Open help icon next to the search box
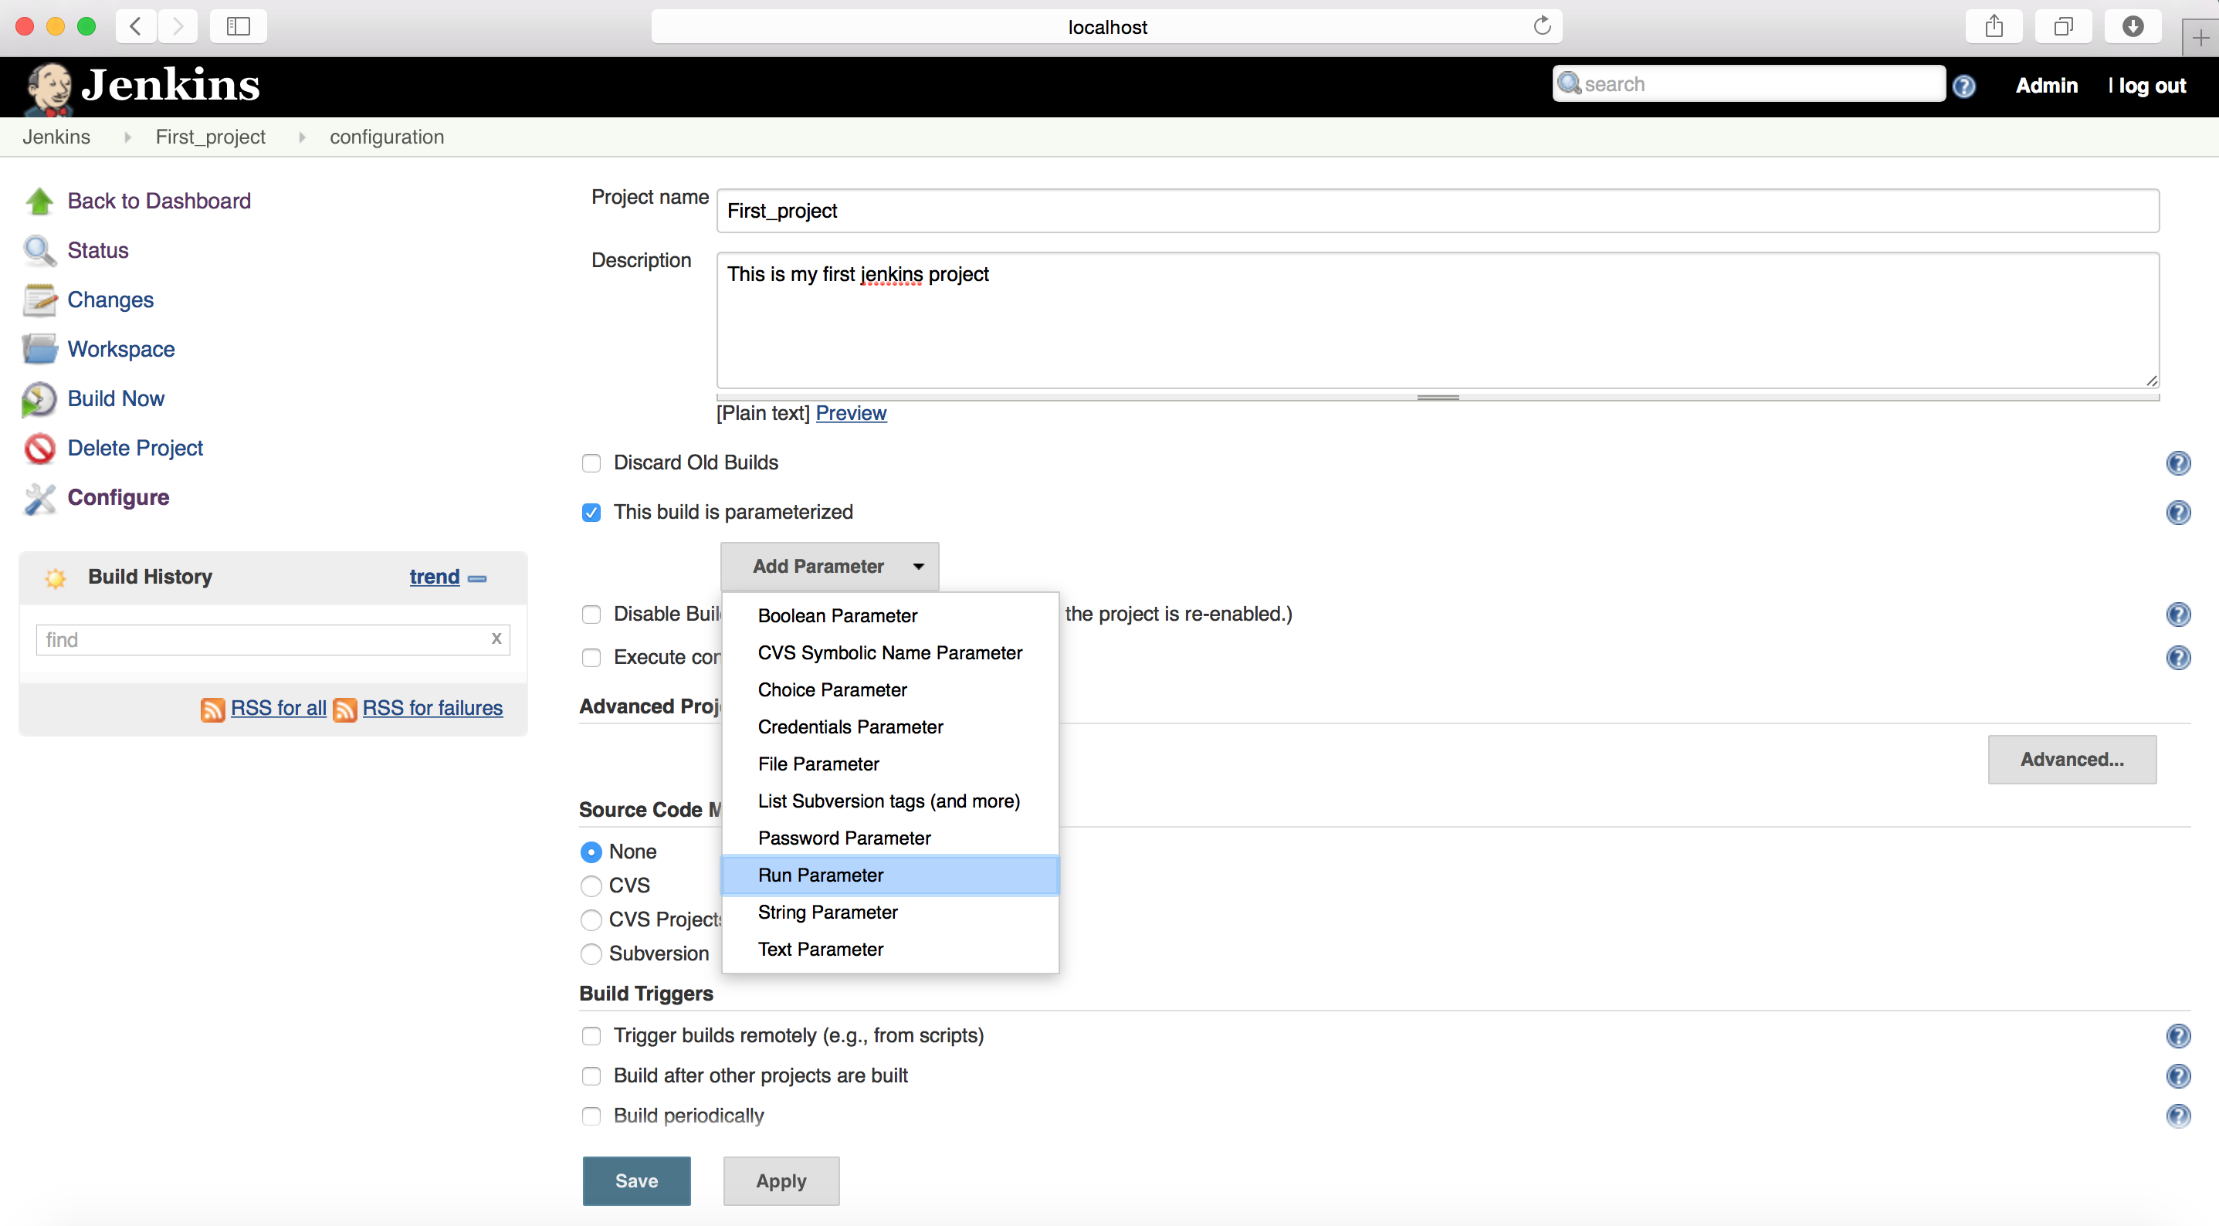Screen dimensions: 2219x1226 pos(1964,85)
